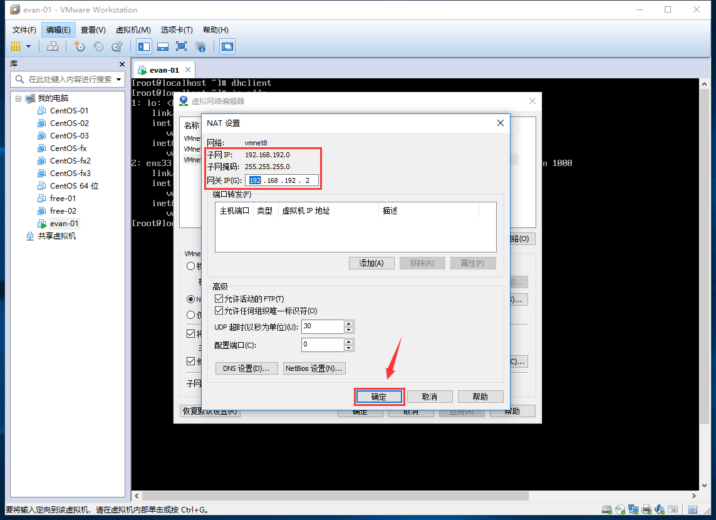Image resolution: width=716 pixels, height=520 pixels.
Task: Click the 主机端口 column header
Action: [234, 211]
